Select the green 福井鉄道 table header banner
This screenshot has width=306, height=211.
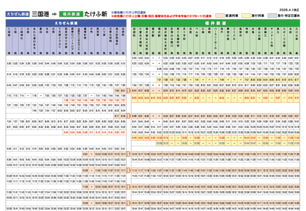coord(215,23)
